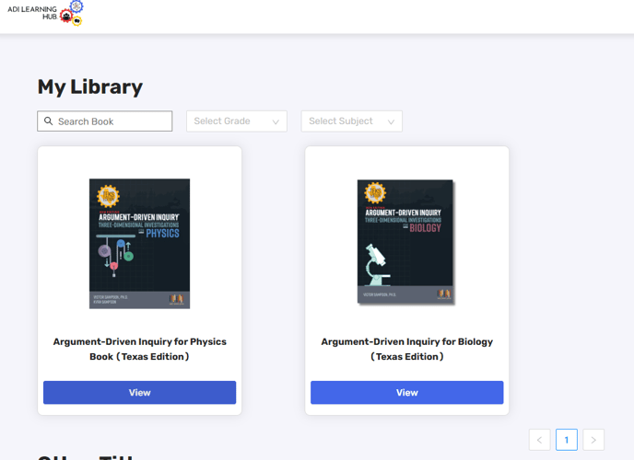Viewport: 634px width, 460px height.
Task: Click the search magnifier icon
Action: (x=48, y=121)
